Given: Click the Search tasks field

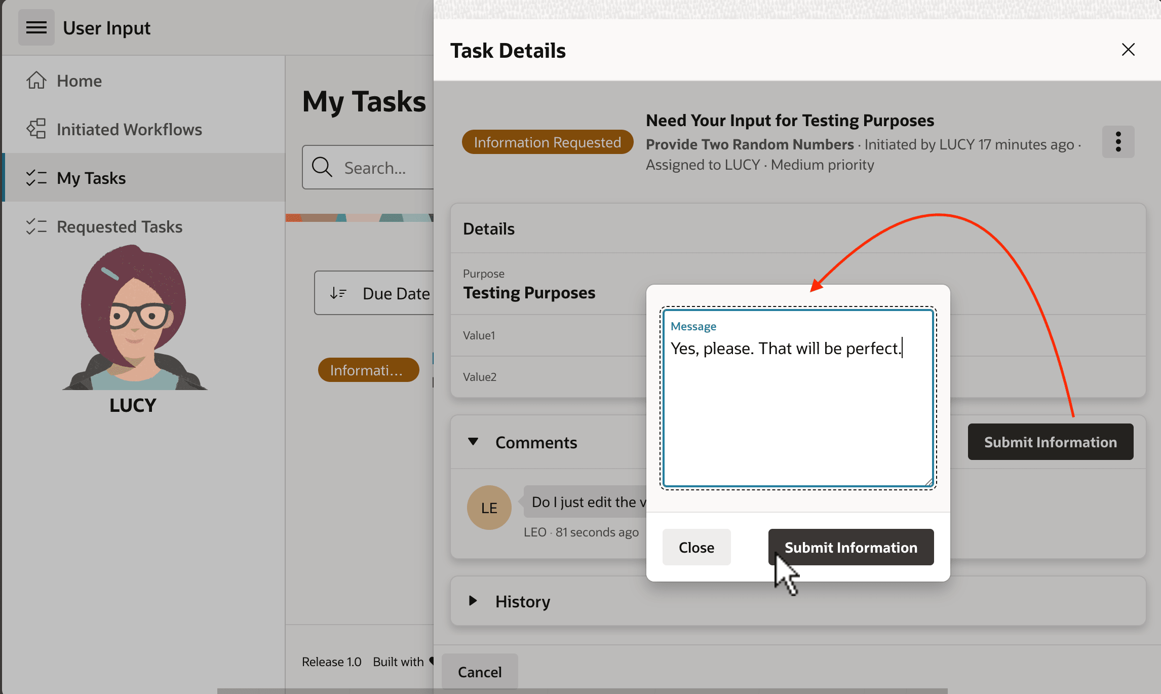Looking at the screenshot, I should point(368,167).
